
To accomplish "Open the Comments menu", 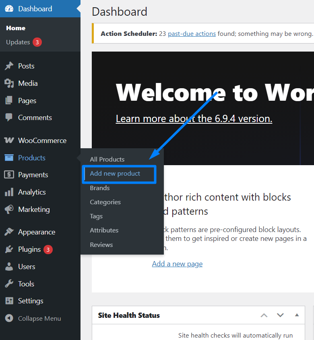I will (35, 118).
